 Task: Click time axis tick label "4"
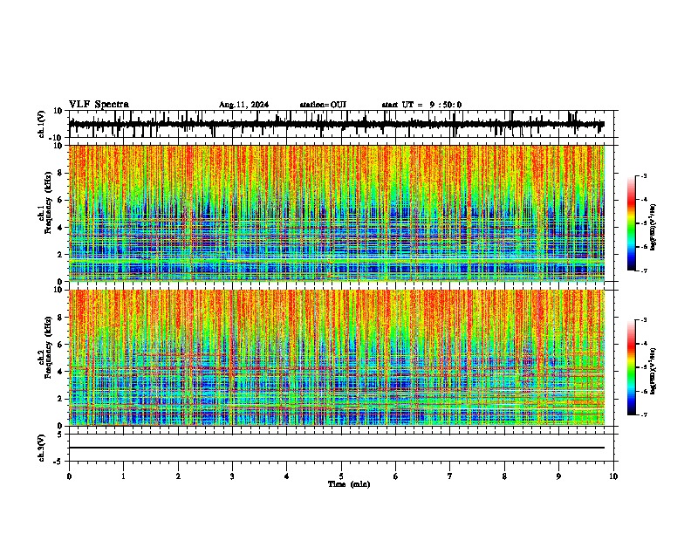pyautogui.click(x=286, y=476)
